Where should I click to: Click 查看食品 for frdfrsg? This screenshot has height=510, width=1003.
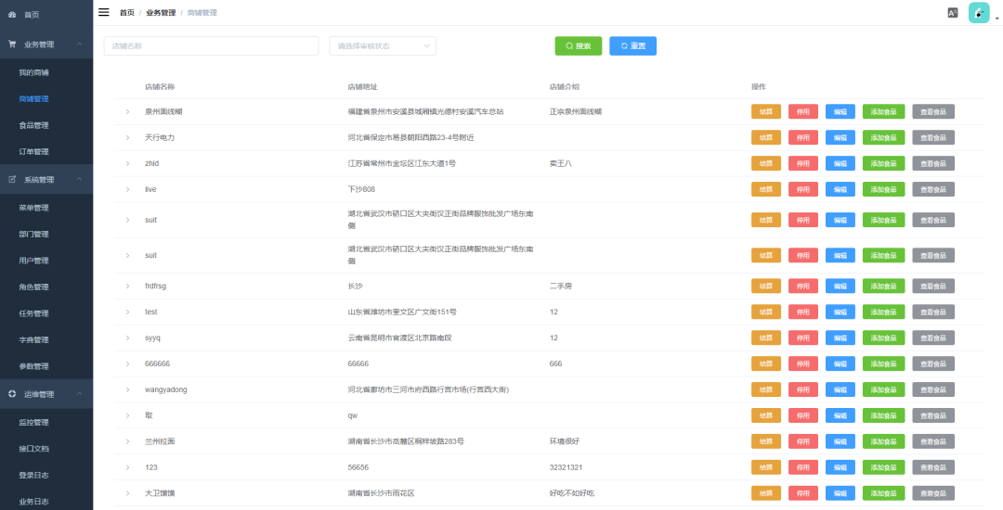(x=933, y=287)
